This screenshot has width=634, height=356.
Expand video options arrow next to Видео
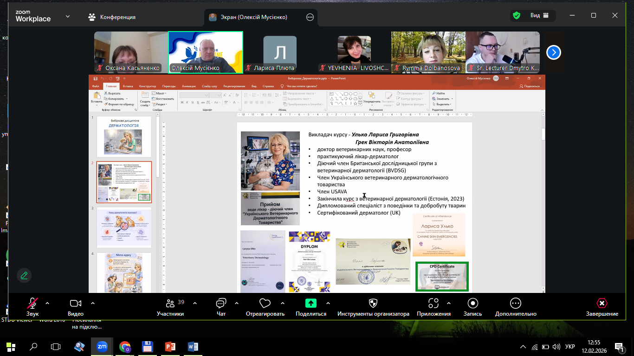point(93,303)
